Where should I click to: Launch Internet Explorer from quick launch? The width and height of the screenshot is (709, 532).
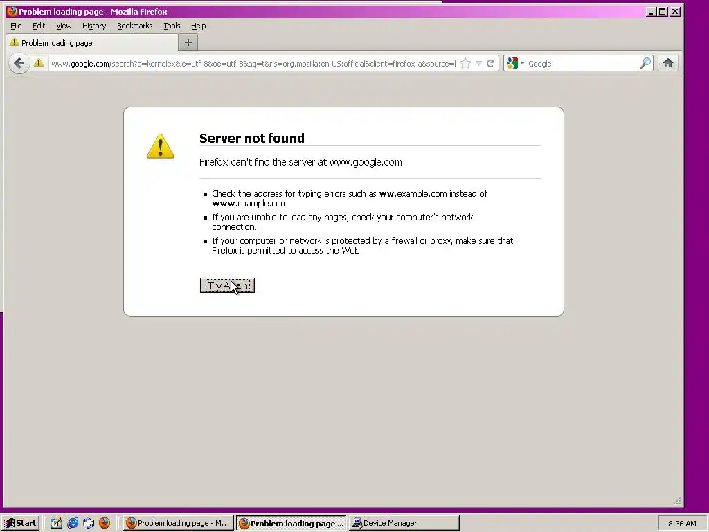click(x=72, y=523)
